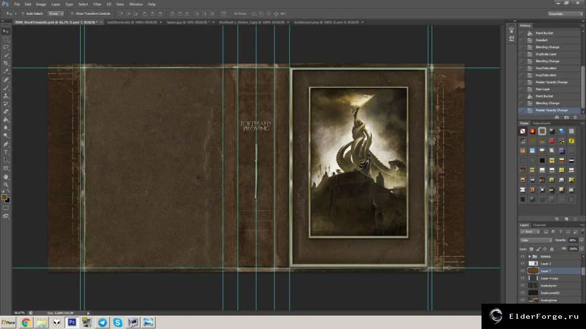
Task: Open the Layers panel flyout menu
Action: click(x=582, y=225)
